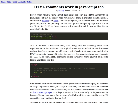138x103 pixels.
Task: Click the paragraph starting 'This is entirely'
Action: tap(69, 53)
